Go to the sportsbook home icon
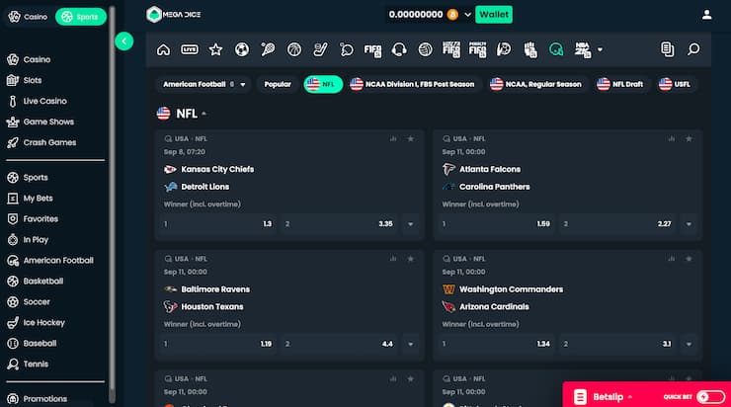 click(x=163, y=49)
